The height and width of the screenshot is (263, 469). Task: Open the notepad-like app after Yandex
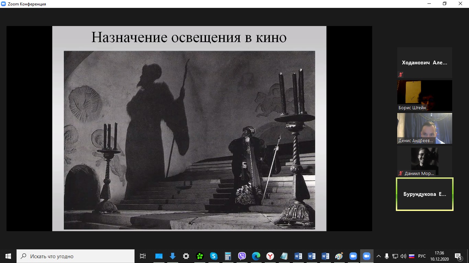[x=284, y=256]
